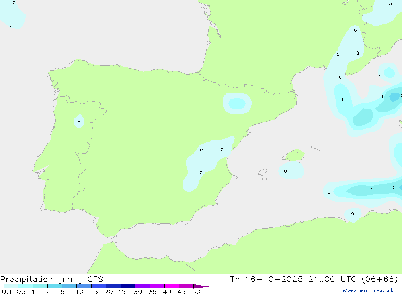Click the "(06+66)" forecast run text
The image size is (402, 294).
click(380, 279)
